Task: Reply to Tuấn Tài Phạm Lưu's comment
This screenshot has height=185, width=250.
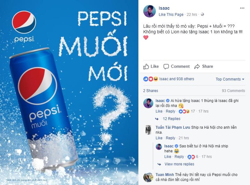Action: click(171, 138)
